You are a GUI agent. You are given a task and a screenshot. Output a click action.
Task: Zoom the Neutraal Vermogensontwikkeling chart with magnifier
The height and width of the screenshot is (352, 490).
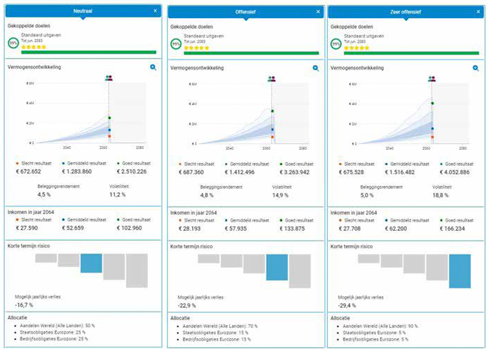pos(154,68)
